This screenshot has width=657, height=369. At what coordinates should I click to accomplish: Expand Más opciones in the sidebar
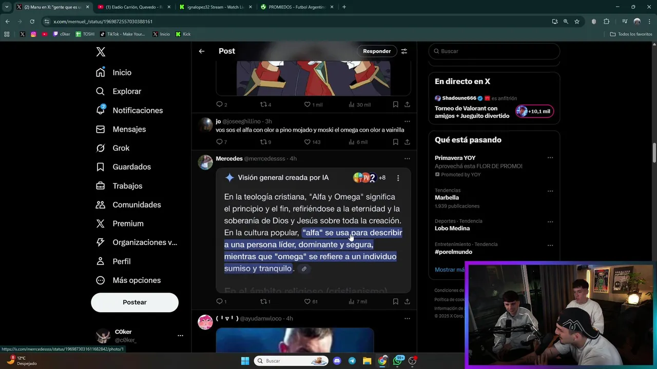[x=128, y=280]
